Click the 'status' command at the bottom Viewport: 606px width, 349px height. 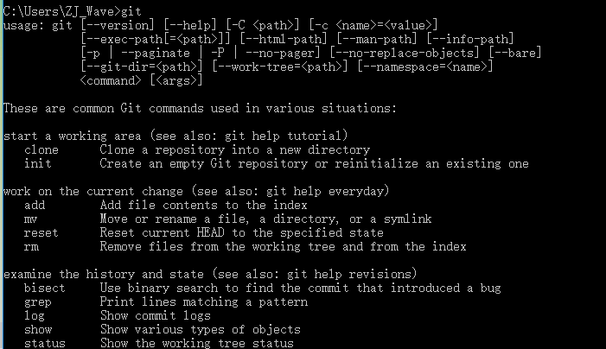[44, 343]
